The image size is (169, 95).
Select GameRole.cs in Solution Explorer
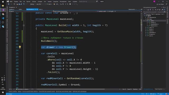152,32
